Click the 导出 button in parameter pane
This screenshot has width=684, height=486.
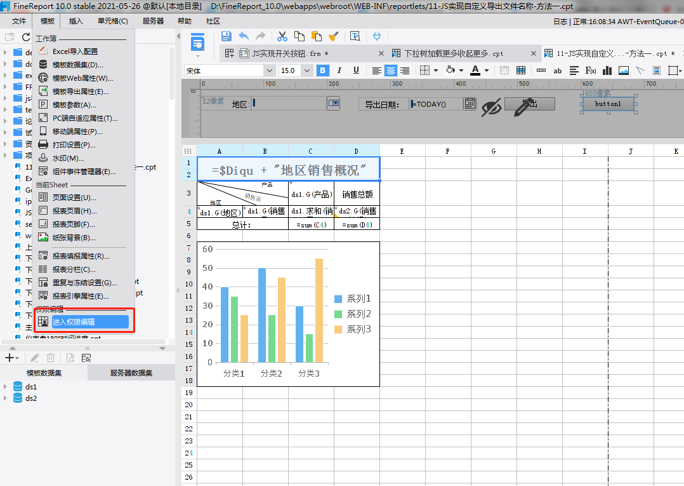coord(530,104)
